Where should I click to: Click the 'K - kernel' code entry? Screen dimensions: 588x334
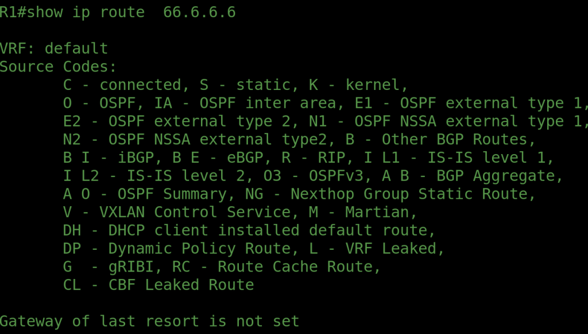(358, 85)
